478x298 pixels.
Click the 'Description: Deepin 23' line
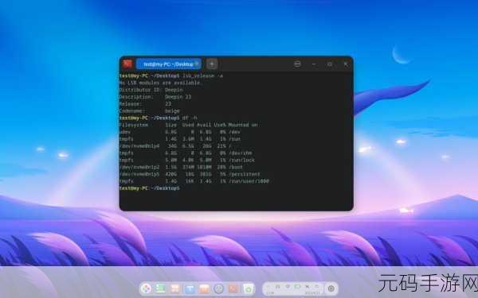point(155,97)
